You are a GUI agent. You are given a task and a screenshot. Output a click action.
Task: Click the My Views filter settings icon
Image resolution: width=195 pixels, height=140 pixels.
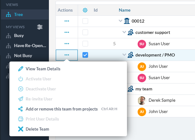pos(40,27)
